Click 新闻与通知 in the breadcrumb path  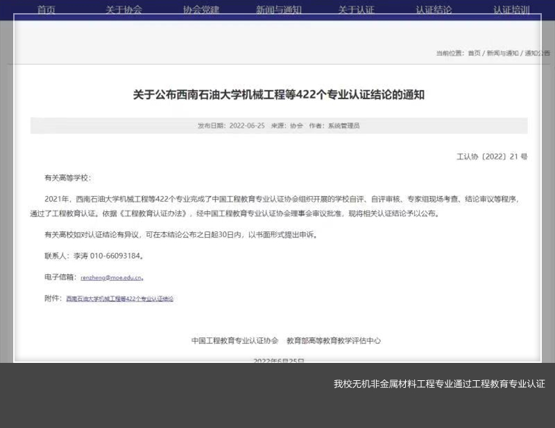pyautogui.click(x=502, y=53)
